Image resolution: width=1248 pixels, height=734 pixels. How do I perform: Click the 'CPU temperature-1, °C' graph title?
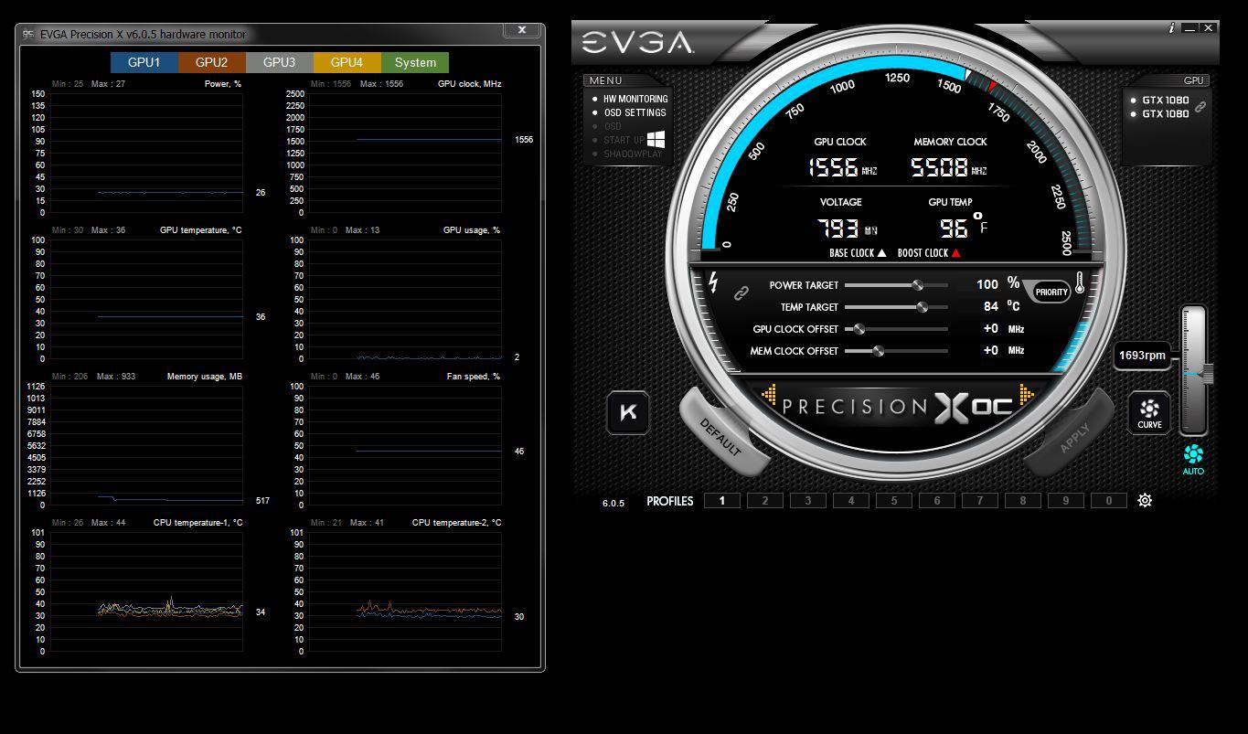197,523
